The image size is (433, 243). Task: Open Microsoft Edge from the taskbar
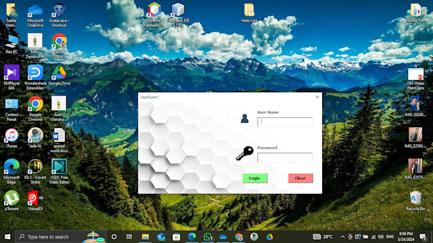192,237
